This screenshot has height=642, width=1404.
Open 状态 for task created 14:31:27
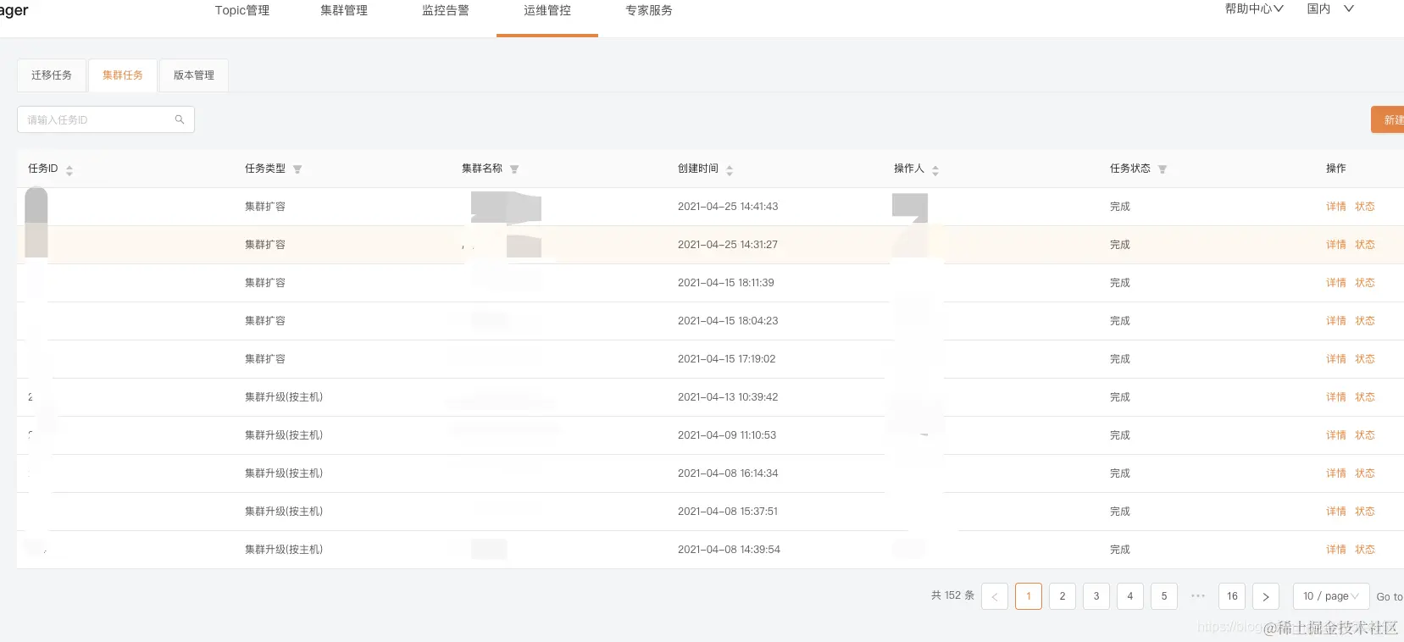(x=1365, y=245)
